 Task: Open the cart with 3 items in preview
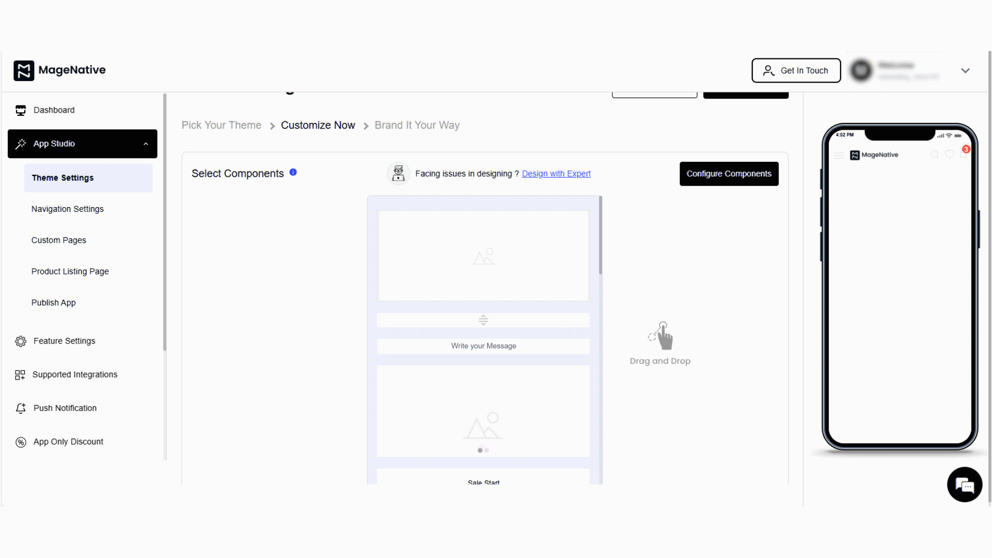(x=964, y=155)
